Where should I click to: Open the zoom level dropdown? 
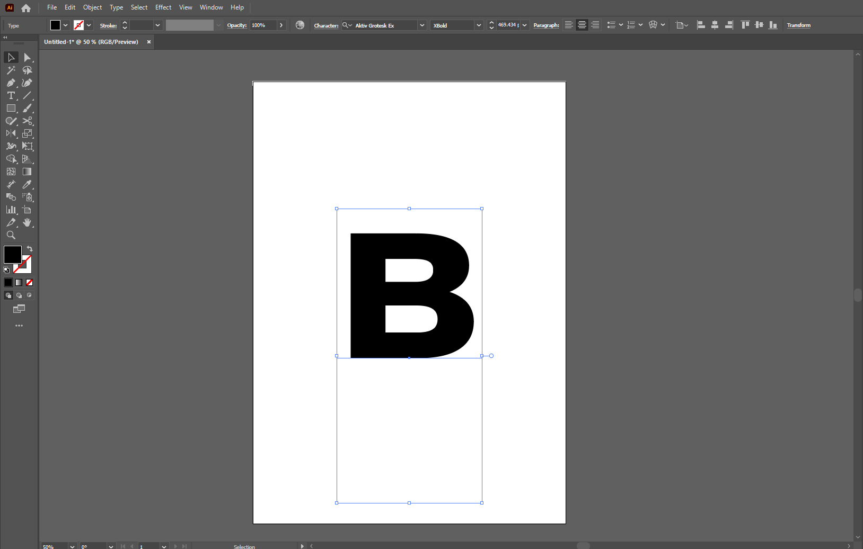coord(72,546)
